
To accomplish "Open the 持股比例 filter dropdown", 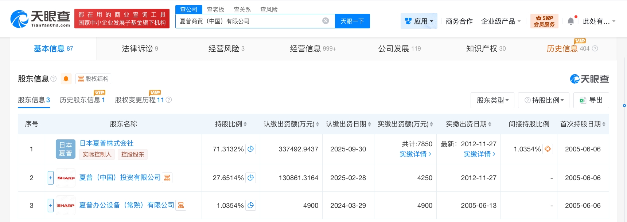I will pos(544,100).
